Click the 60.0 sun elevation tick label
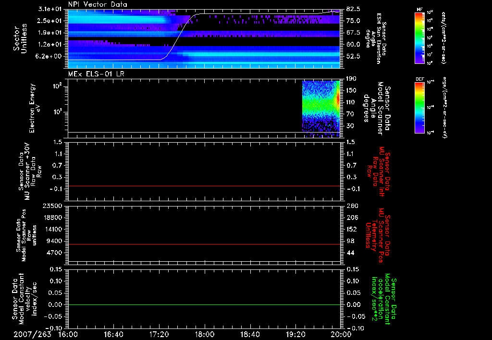 click(353, 45)
